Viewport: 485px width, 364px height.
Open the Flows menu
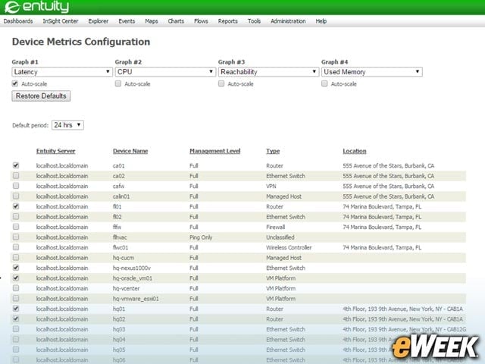[201, 21]
